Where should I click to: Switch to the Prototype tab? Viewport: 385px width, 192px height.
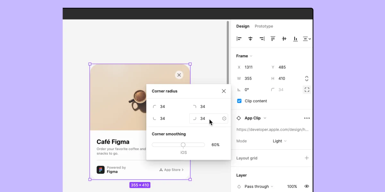264,26
